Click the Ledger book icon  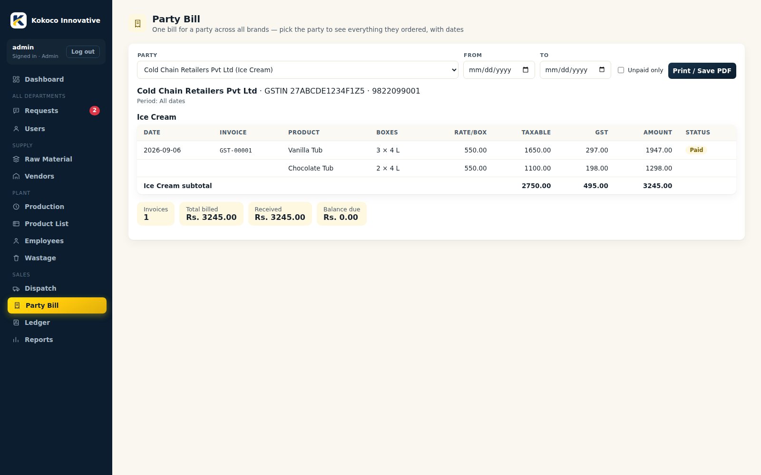coord(16,323)
